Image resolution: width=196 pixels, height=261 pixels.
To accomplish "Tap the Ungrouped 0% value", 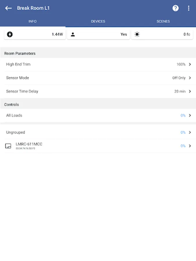I will tap(183, 133).
